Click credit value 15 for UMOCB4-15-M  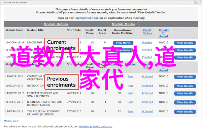coord(92,42)
